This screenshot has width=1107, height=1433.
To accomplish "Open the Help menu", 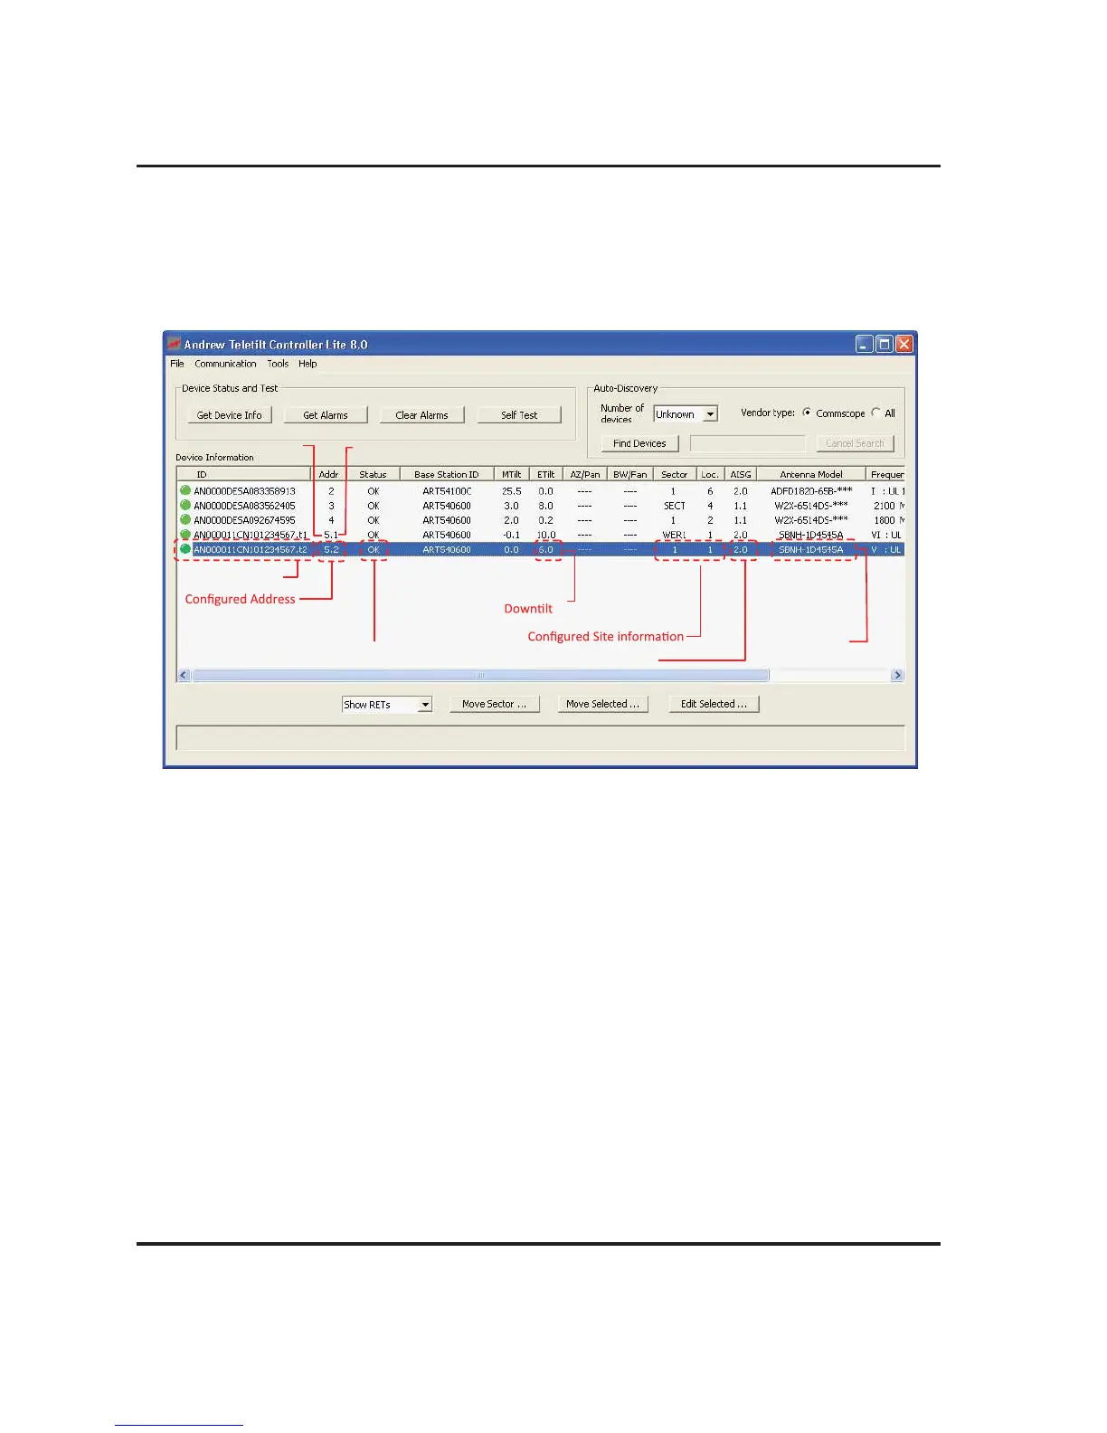I will 307,364.
